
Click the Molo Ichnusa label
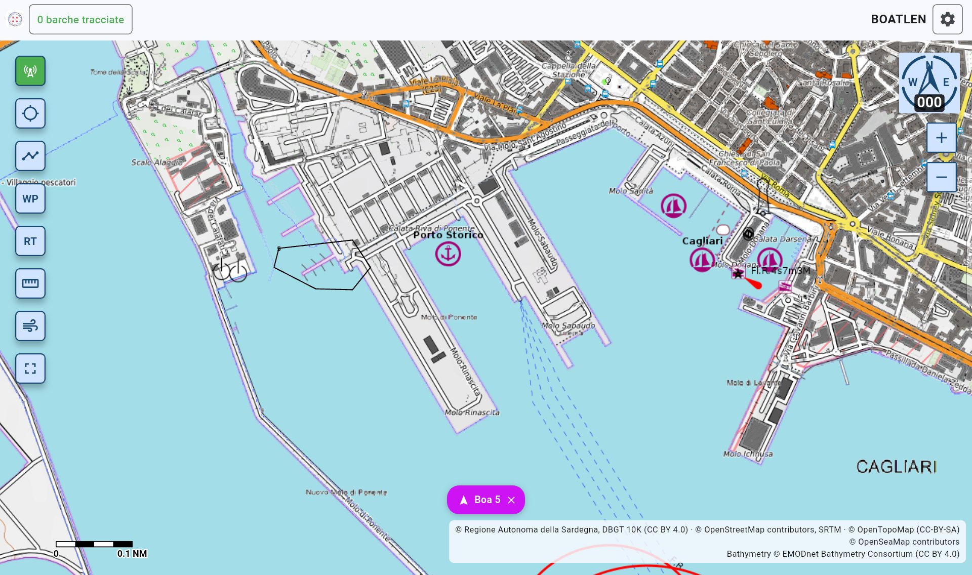748,454
